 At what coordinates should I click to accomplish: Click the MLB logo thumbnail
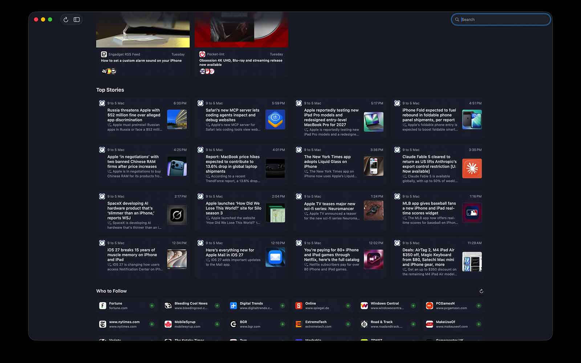click(472, 213)
